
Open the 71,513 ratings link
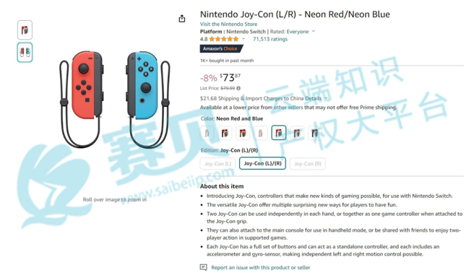[x=270, y=39]
